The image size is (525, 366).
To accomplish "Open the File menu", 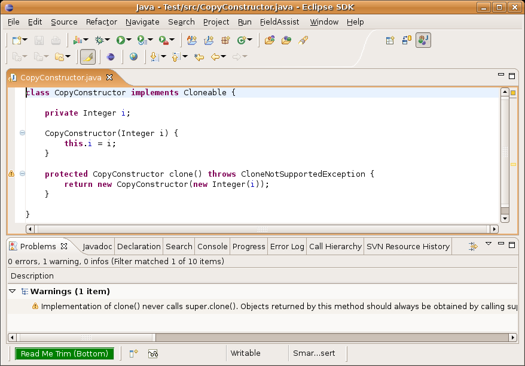I will [13, 22].
